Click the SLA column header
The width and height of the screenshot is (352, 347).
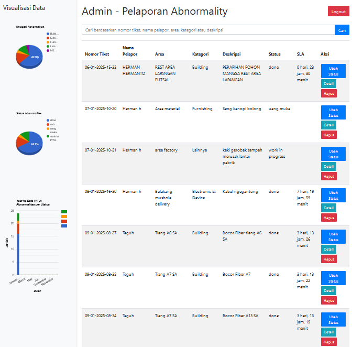(300, 54)
